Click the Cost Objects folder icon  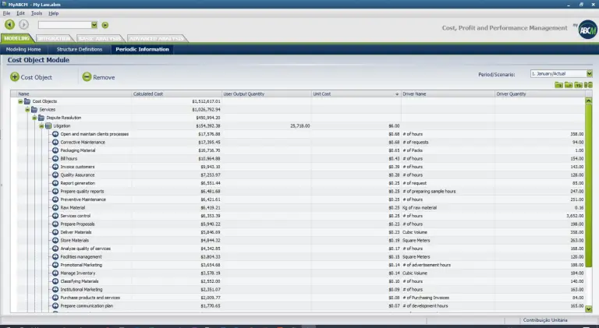27,101
